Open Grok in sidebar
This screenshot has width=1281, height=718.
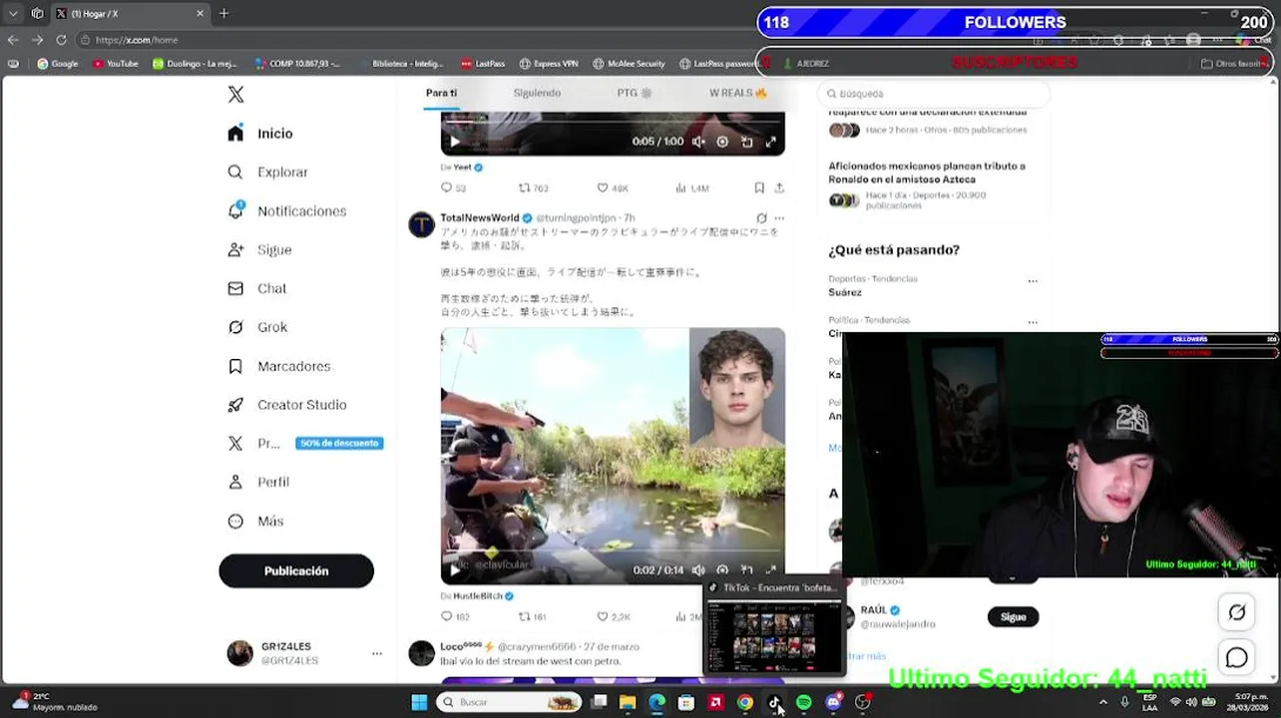tap(257, 327)
